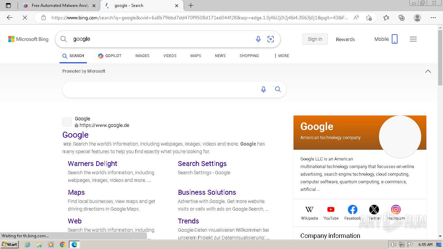Open the Rewards link
Image resolution: width=443 pixels, height=249 pixels.
pos(345,39)
